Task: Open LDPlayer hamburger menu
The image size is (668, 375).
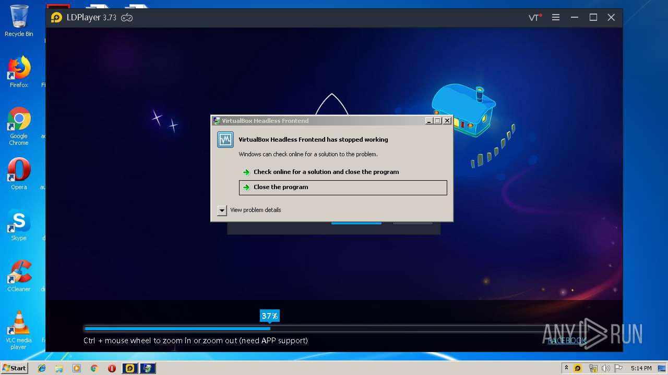Action: [x=556, y=17]
